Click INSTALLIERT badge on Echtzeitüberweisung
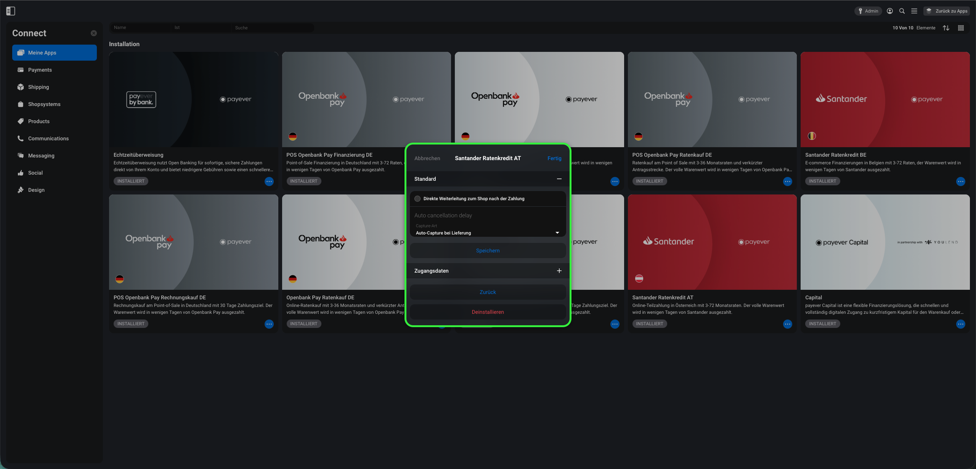 131,181
